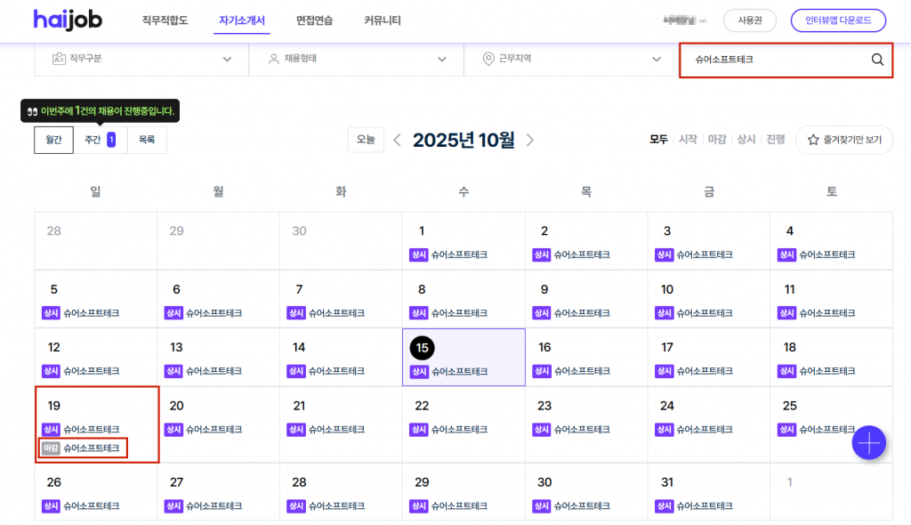Open the 면접연습 menu
Image resolution: width=911 pixels, height=525 pixels.
(x=314, y=20)
